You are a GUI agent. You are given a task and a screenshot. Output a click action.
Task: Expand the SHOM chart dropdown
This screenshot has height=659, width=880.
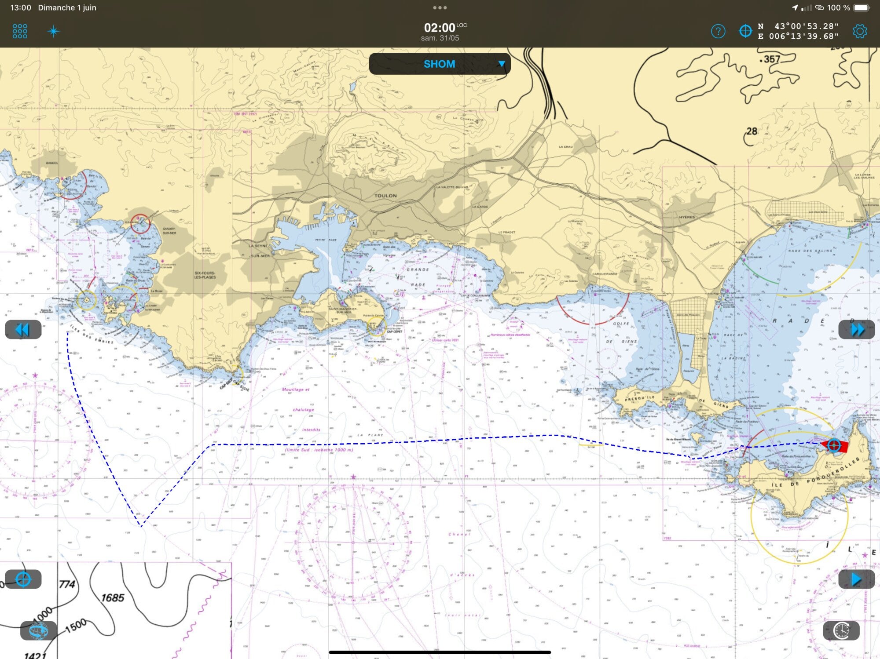439,64
